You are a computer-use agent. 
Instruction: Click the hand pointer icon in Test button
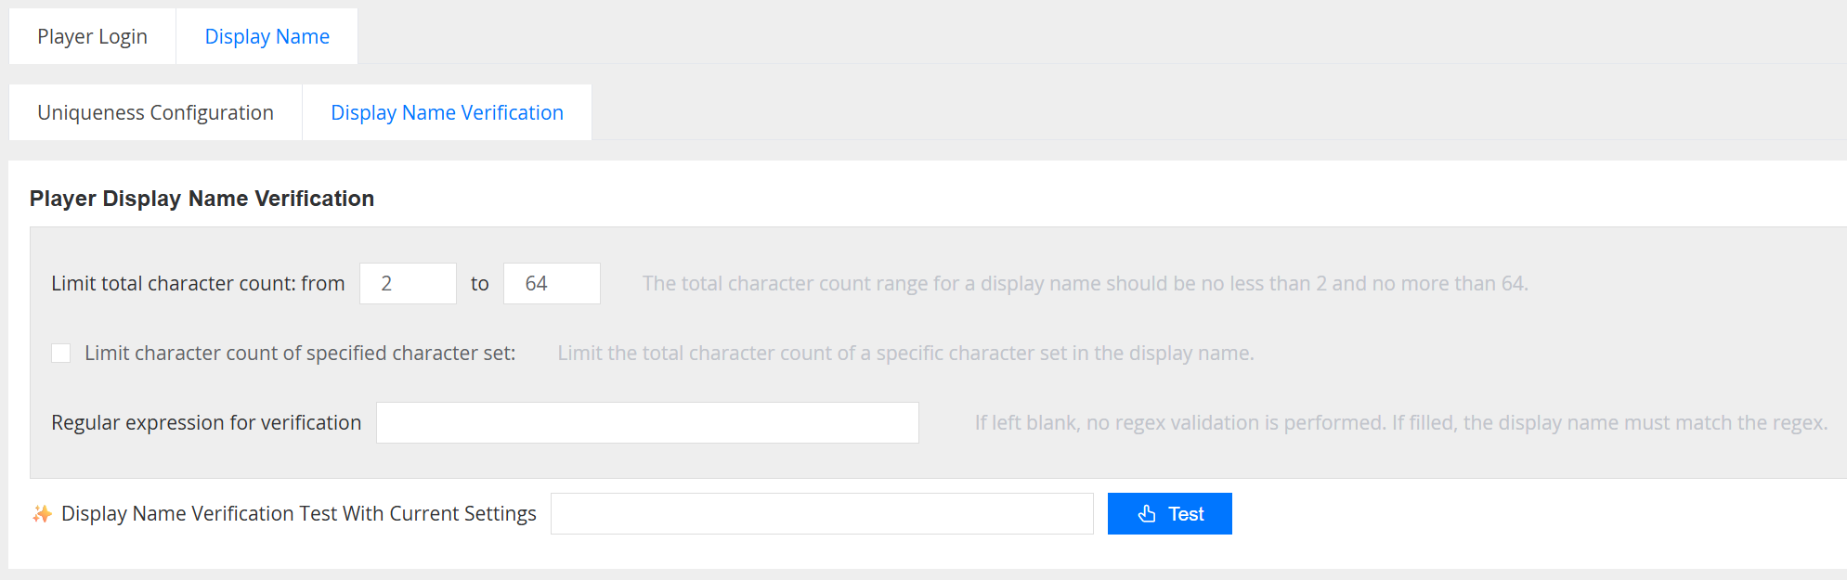1147,514
